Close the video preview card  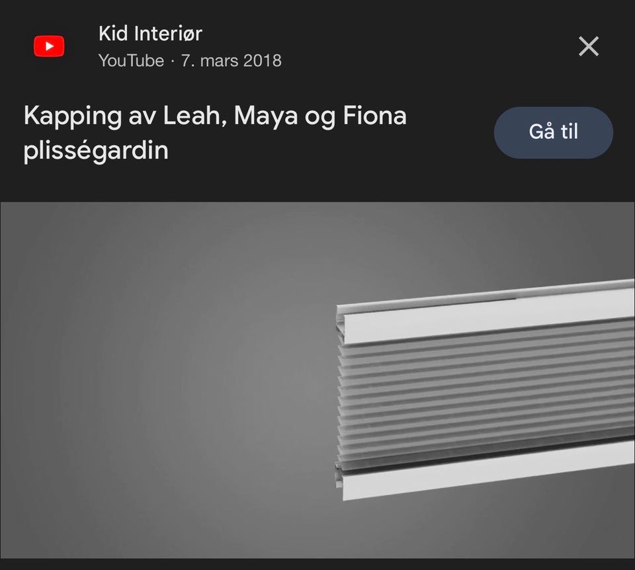589,46
